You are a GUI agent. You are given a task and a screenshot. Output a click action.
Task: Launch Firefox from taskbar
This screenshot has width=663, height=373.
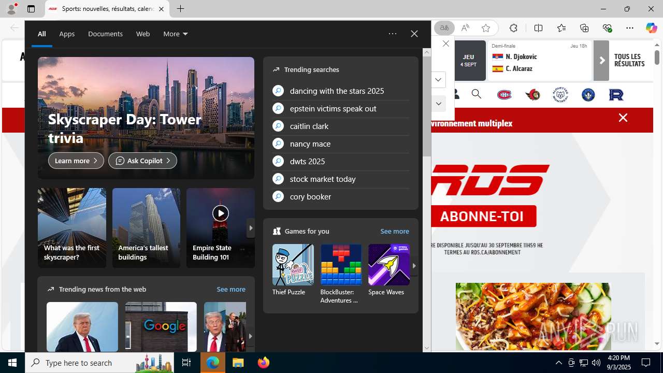pyautogui.click(x=264, y=363)
